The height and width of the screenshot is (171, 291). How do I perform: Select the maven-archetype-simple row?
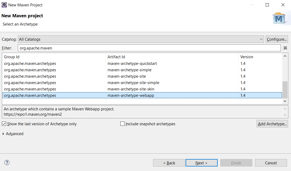(x=142, y=70)
